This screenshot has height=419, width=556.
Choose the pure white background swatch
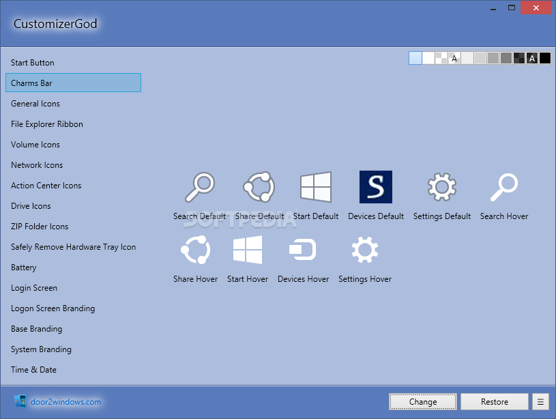pos(428,58)
